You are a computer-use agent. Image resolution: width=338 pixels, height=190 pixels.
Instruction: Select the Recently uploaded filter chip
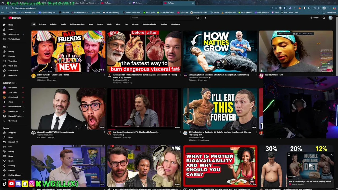149,24
